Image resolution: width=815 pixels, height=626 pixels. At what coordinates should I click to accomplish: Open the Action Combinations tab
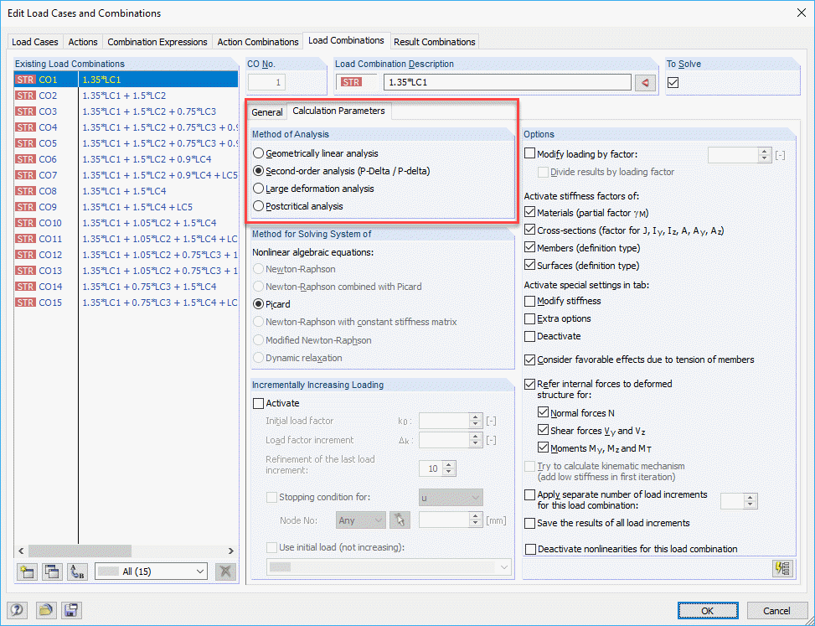pos(258,42)
